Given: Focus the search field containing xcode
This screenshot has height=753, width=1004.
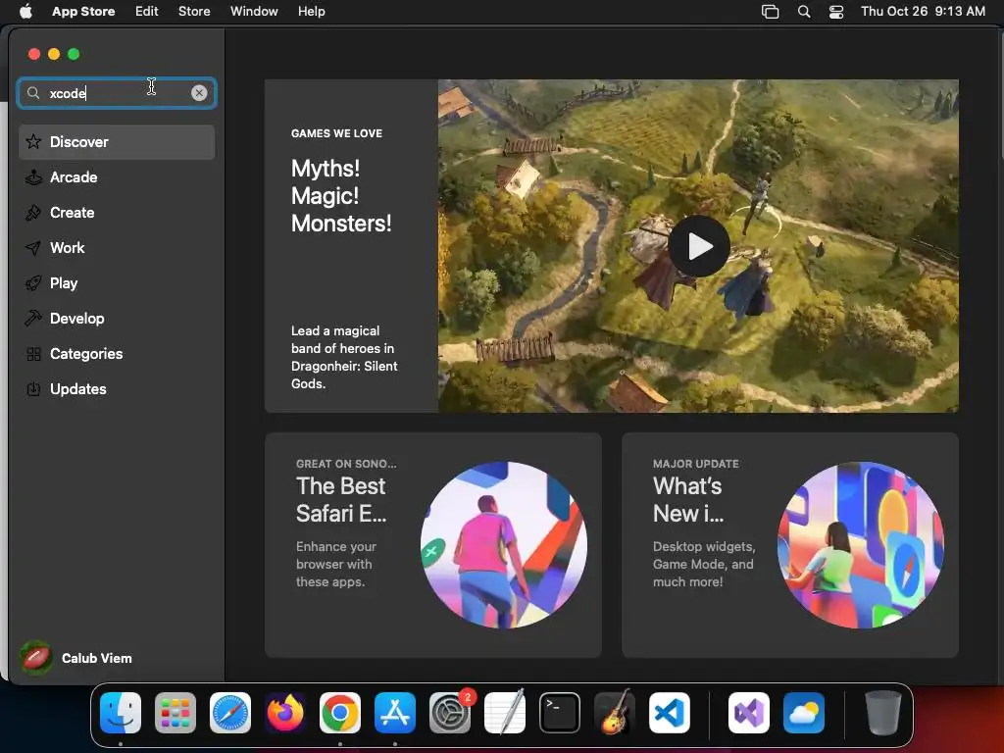Looking at the screenshot, I should (x=117, y=93).
